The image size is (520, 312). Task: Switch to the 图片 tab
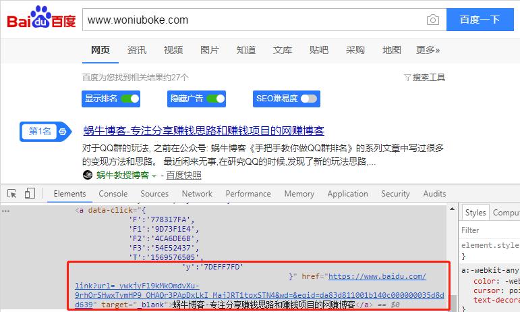210,50
